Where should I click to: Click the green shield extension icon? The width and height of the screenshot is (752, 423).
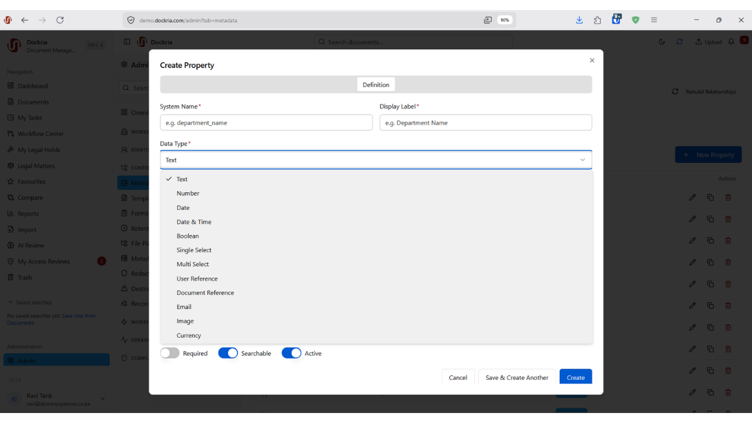[635, 20]
